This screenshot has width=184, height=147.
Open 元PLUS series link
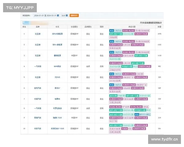tap(57, 77)
